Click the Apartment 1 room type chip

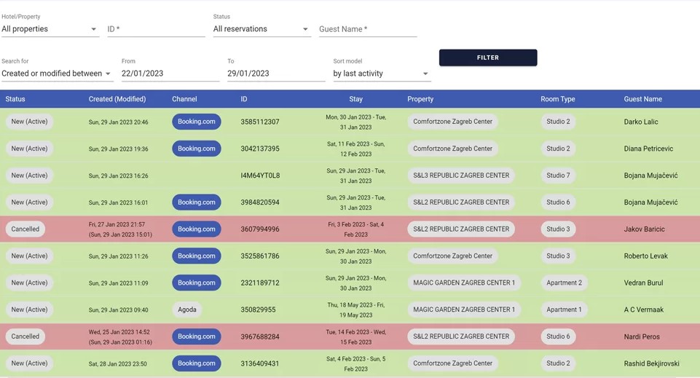click(564, 310)
